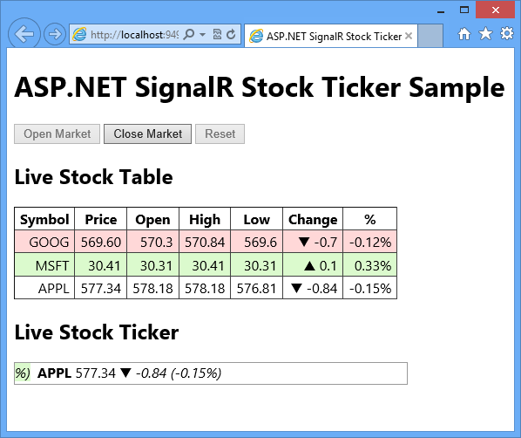Viewport: 521px width, 438px height.
Task: Click the Price column header
Action: coord(101,219)
